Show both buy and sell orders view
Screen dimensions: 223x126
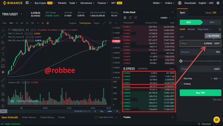[x=125, y=18]
